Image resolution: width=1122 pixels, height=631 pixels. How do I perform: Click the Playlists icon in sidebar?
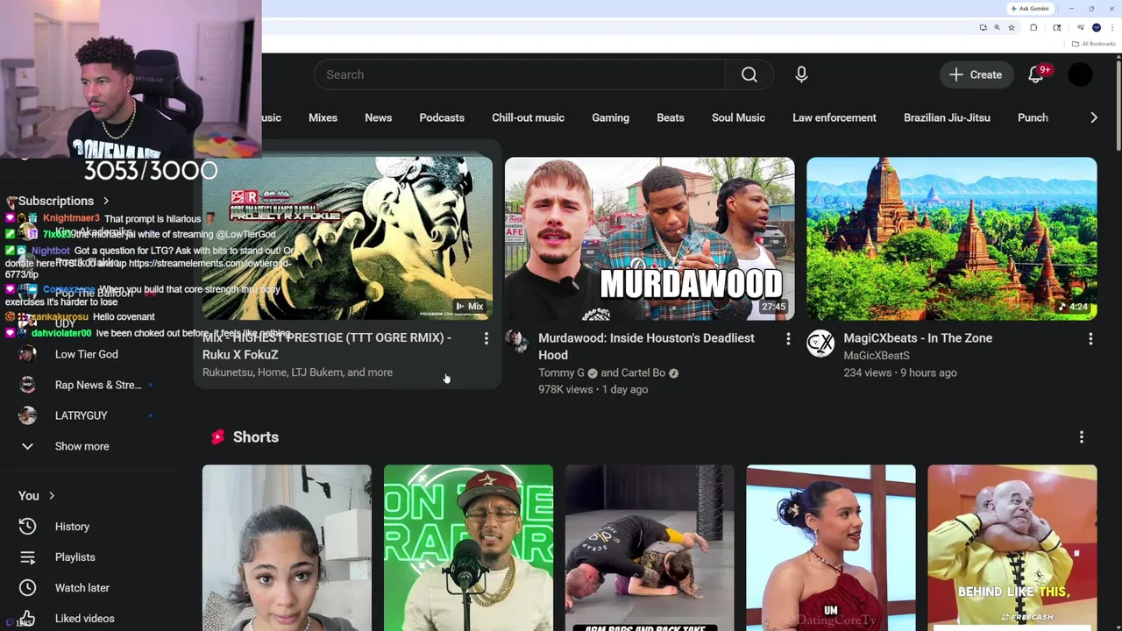click(27, 557)
